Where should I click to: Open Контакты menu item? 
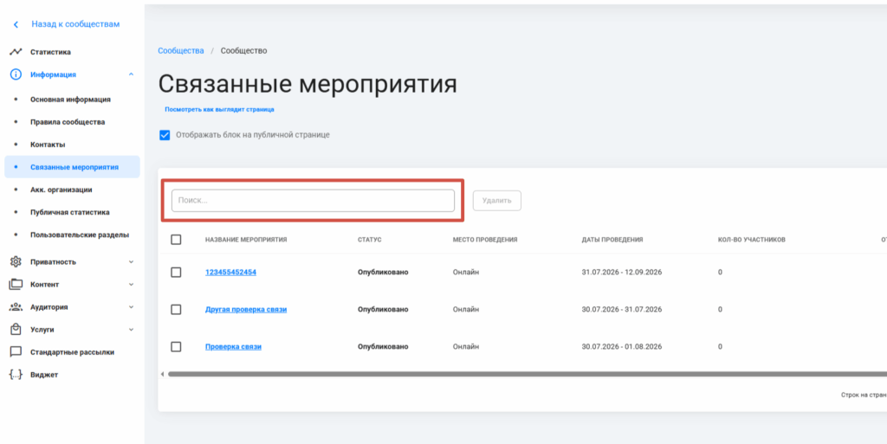(48, 145)
